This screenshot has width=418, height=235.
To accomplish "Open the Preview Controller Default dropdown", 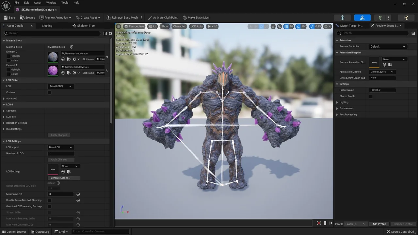I will [388, 46].
